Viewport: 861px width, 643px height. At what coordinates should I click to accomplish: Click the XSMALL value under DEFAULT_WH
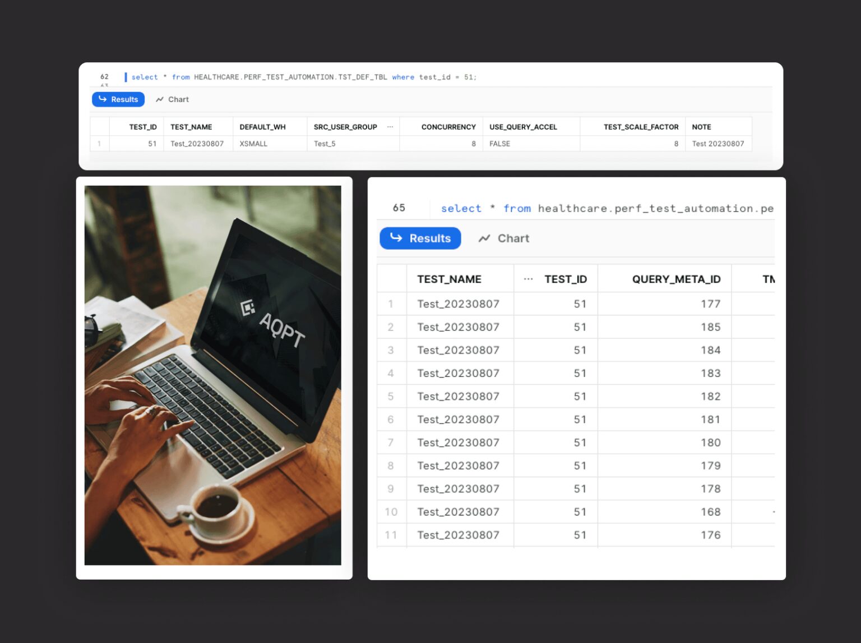coord(253,144)
